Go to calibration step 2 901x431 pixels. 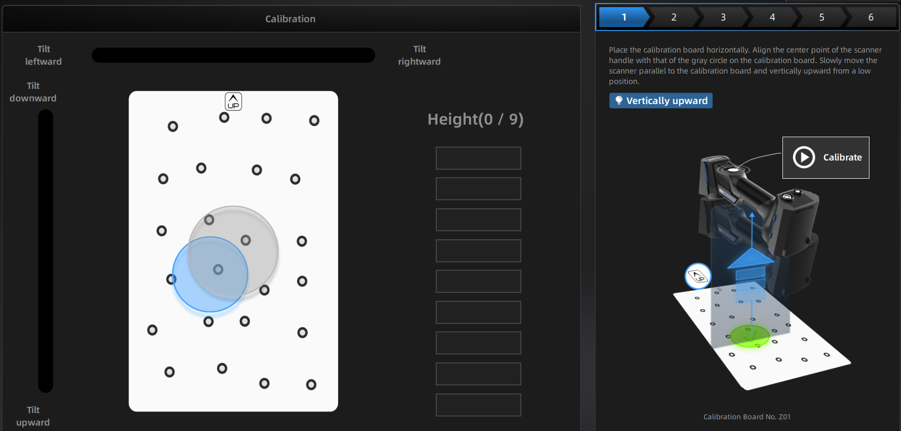point(673,18)
